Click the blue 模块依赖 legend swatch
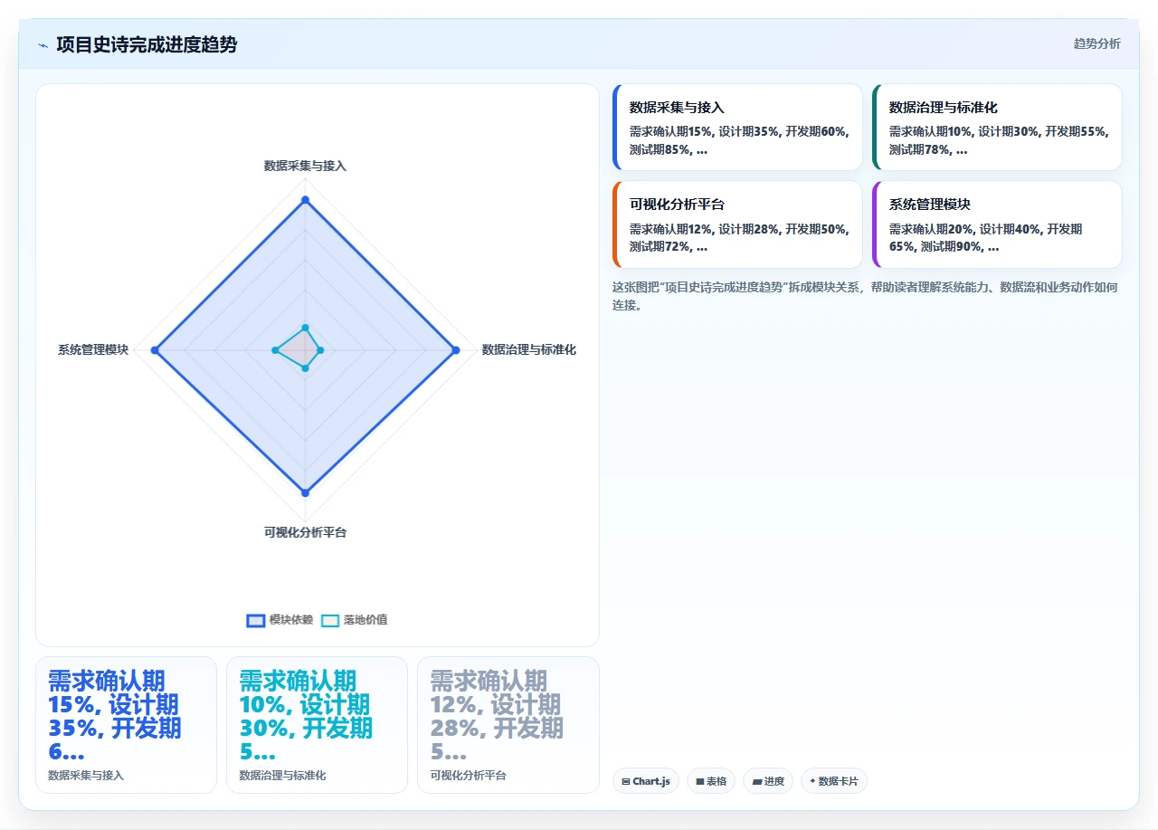The width and height of the screenshot is (1158, 830). click(x=255, y=620)
